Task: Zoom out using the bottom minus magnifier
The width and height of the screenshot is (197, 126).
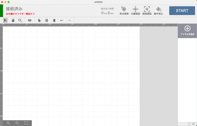Action: coord(17,123)
